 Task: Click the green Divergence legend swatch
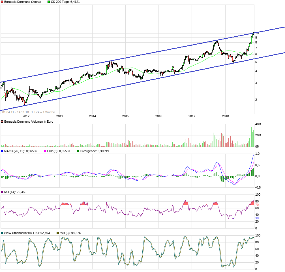click(78, 151)
